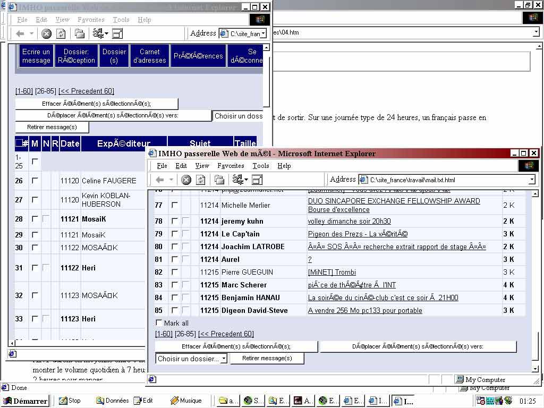Viewport: 544px width, 408px height.
Task: Switch to the 'A...' taskbar button
Action: (303, 401)
